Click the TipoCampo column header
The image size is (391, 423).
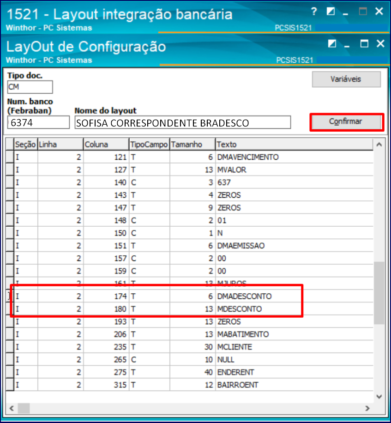pos(150,145)
